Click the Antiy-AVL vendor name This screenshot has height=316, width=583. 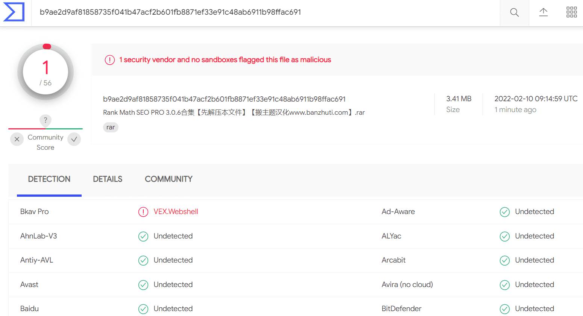(37, 260)
